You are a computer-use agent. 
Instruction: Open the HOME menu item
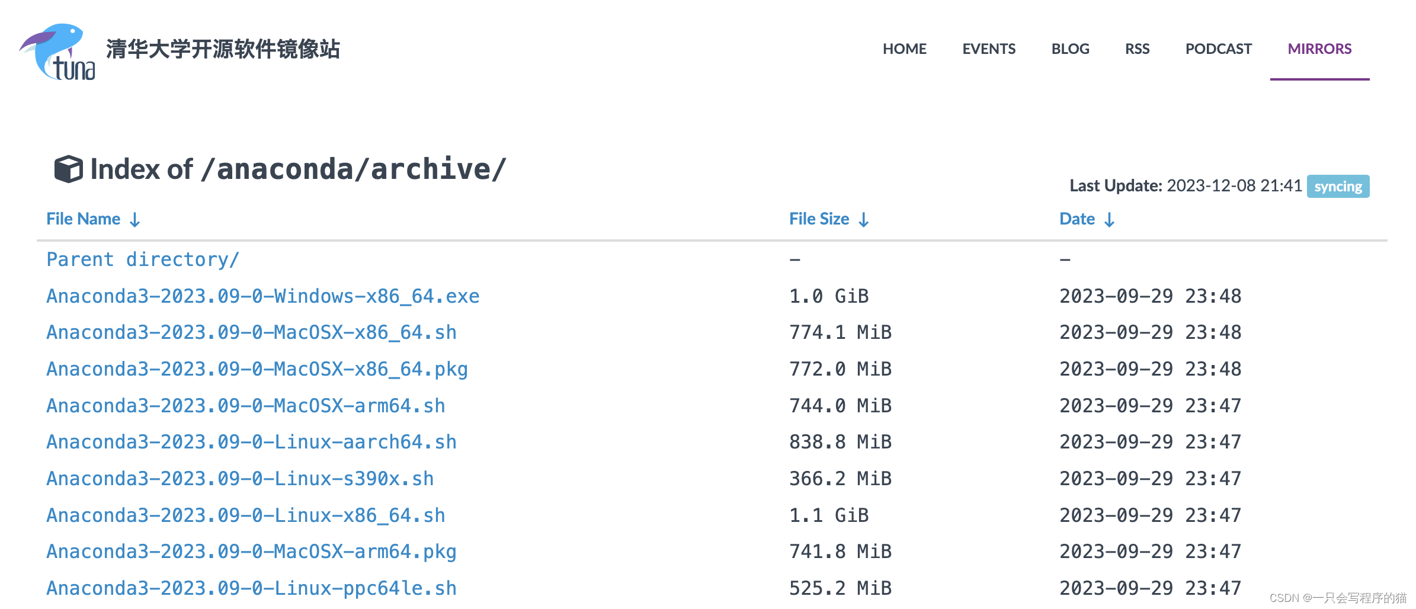click(905, 49)
